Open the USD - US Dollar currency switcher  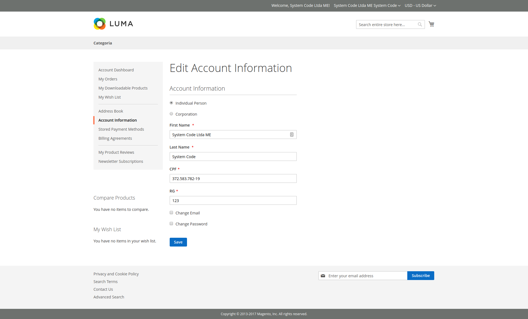click(x=420, y=5)
